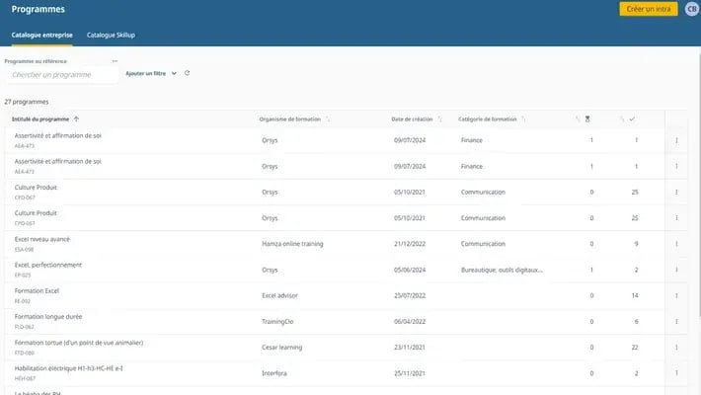
Task: Click validated count 14 in Formation Excel row
Action: 635,295
